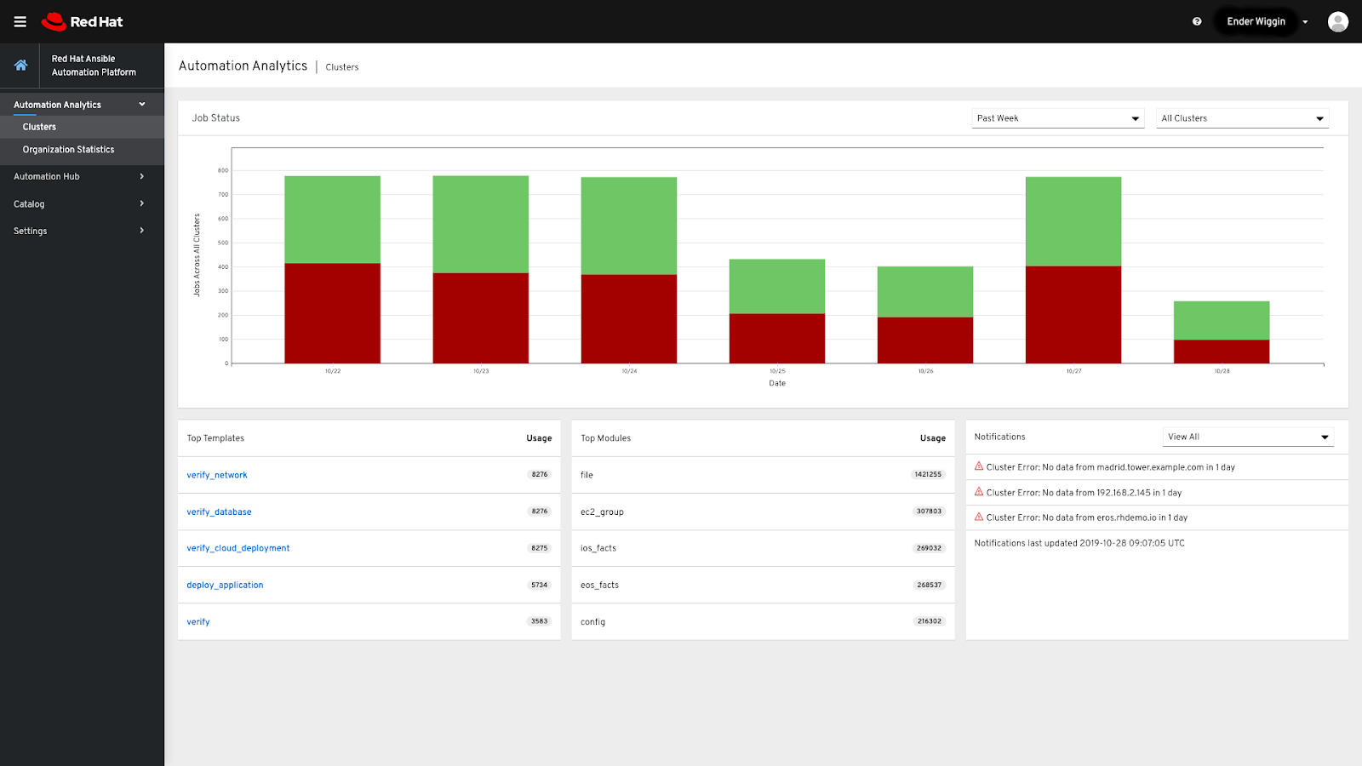
Task: Click the green bar segment for 10/25
Action: [x=776, y=286]
